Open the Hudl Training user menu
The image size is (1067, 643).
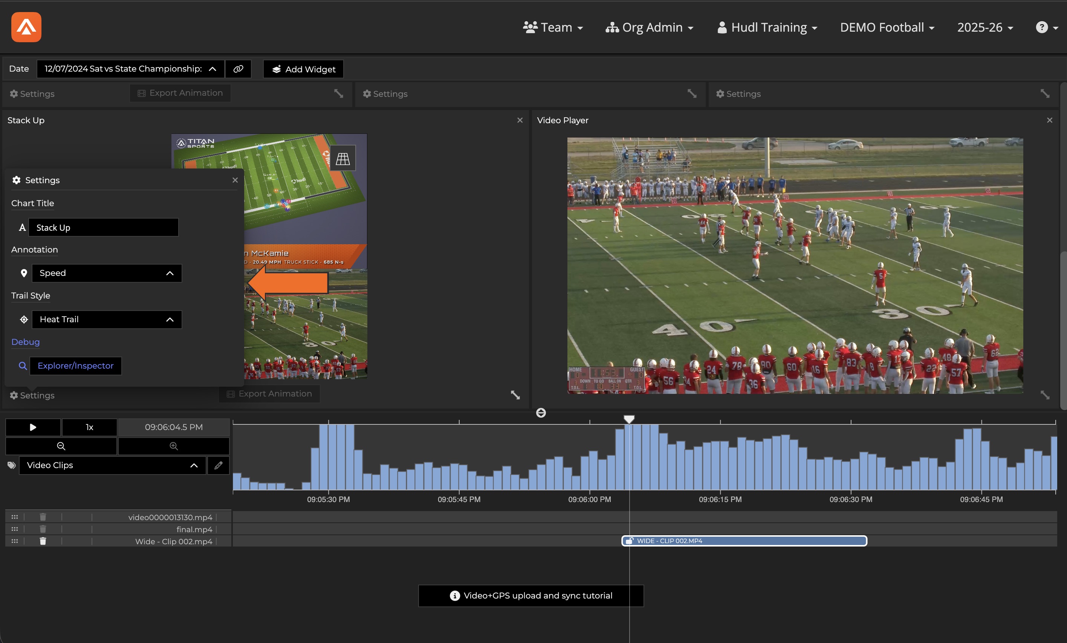tap(767, 27)
